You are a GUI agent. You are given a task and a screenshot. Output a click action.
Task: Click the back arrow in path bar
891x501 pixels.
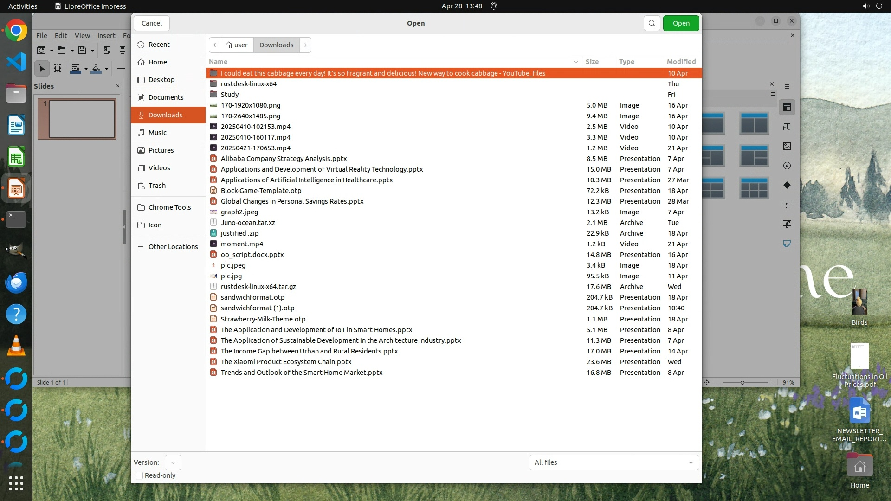215,45
